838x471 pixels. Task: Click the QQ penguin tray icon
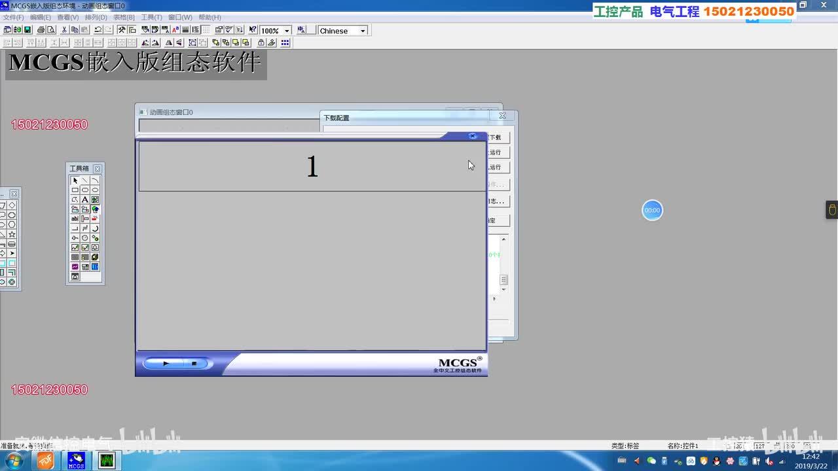[x=717, y=461]
